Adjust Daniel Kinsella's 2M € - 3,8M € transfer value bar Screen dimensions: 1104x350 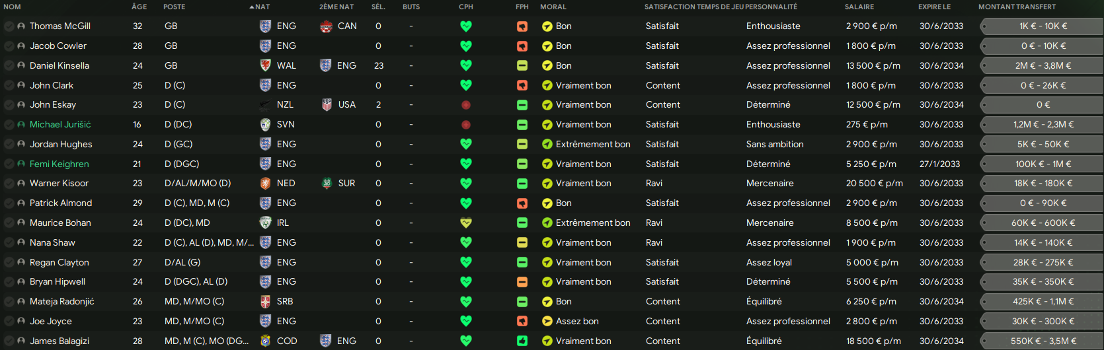click(x=1042, y=65)
